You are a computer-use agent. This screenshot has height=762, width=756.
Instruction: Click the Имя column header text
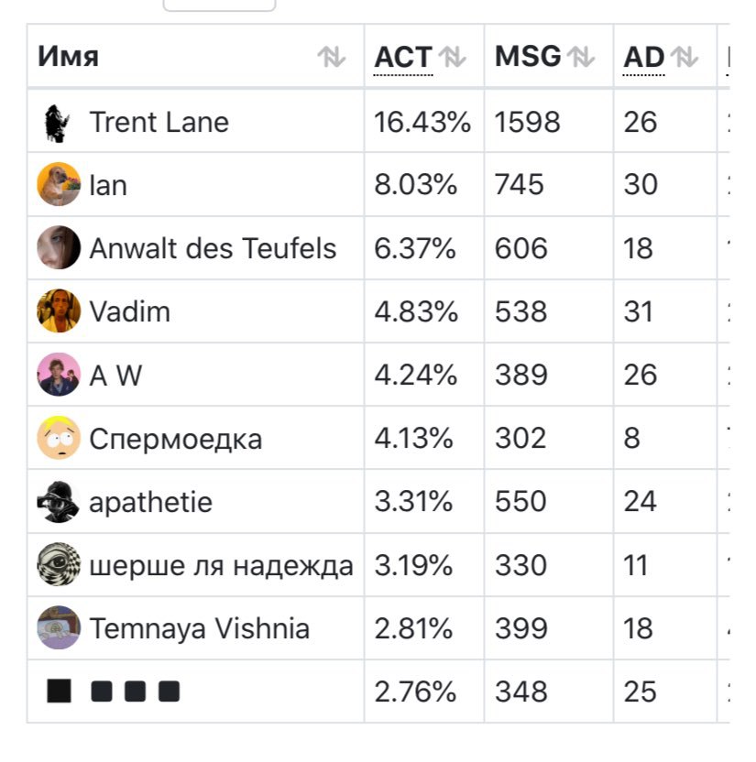click(69, 57)
